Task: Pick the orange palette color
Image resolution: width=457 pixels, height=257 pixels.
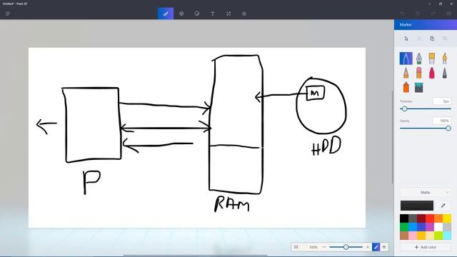Action: [438, 218]
